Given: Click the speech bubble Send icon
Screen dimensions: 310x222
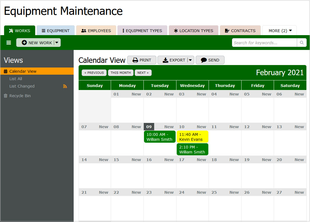Looking at the screenshot, I should [x=204, y=60].
